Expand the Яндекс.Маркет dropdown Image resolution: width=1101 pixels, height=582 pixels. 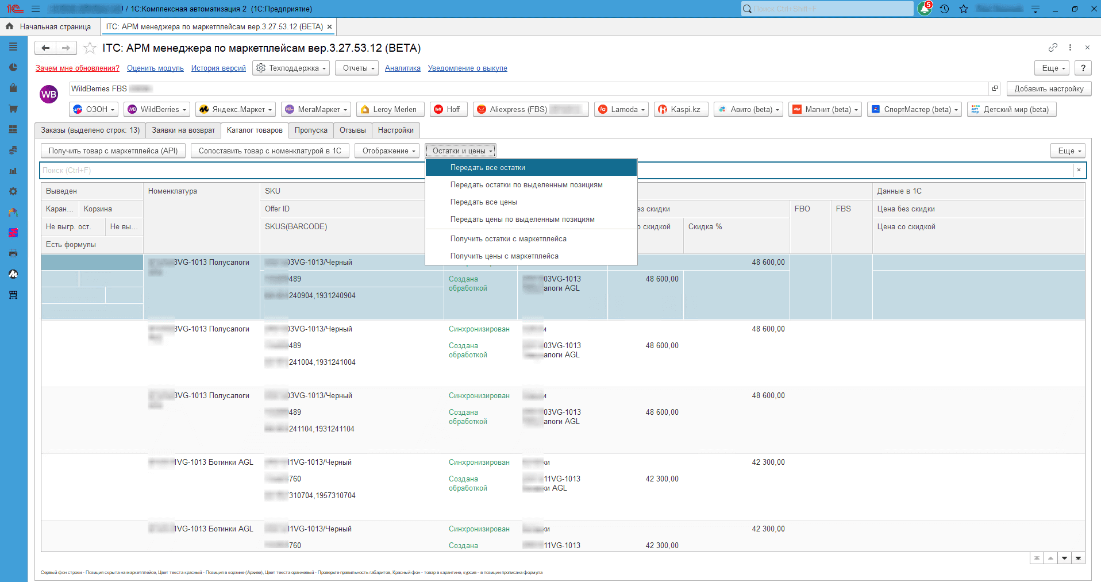236,109
